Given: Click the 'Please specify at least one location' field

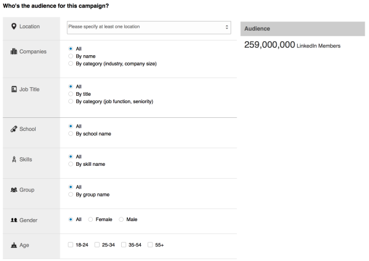Looking at the screenshot, I should [x=149, y=28].
